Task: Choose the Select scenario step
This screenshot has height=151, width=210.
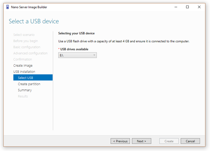Action: coord(24,35)
